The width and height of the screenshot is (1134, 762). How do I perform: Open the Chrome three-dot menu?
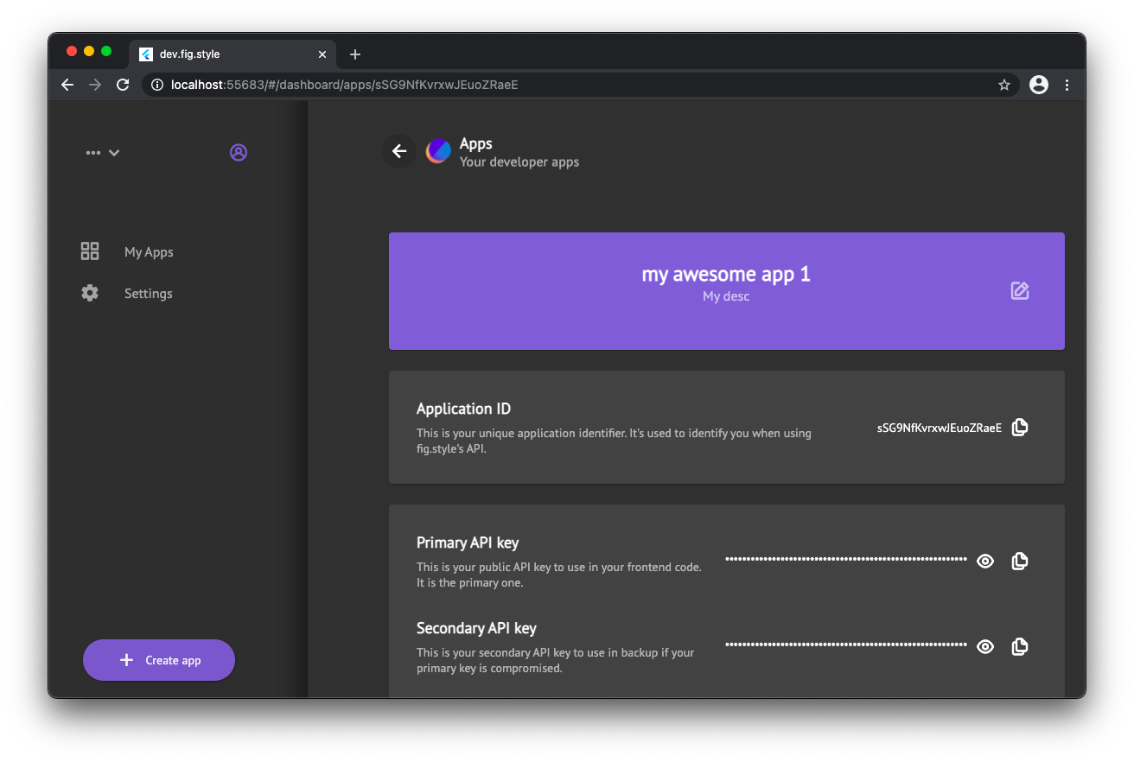tap(1067, 85)
